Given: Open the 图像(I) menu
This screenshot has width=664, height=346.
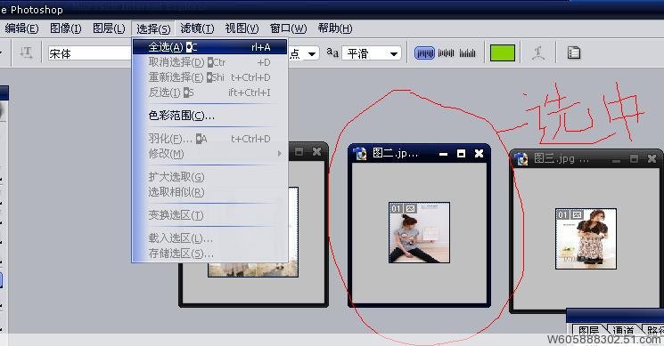Looking at the screenshot, I should (66, 28).
